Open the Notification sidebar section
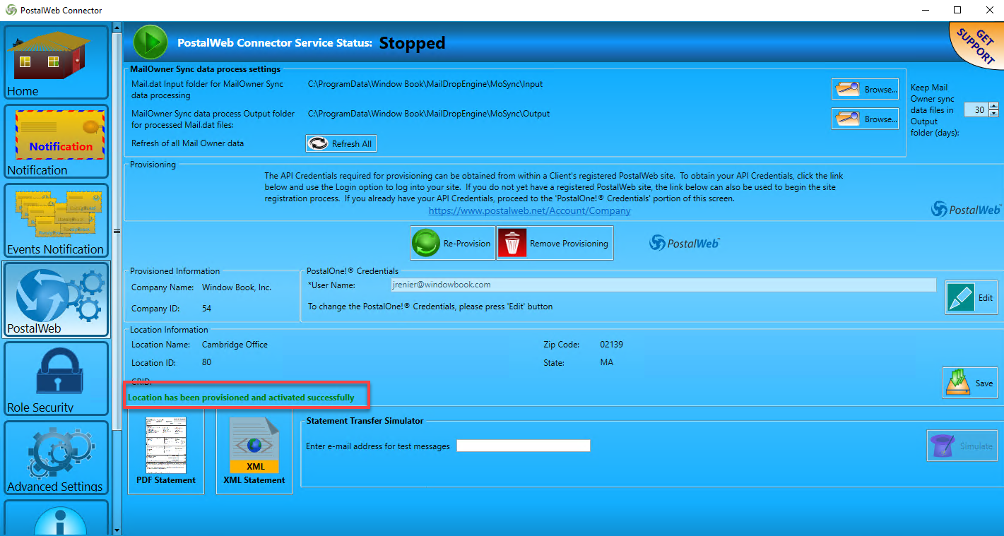 tap(57, 141)
